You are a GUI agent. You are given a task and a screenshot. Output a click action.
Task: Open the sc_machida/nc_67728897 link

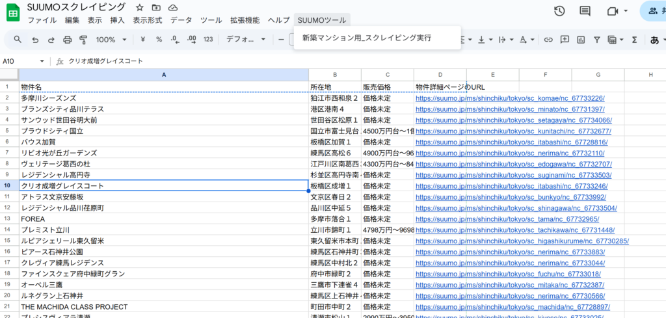[x=513, y=306]
